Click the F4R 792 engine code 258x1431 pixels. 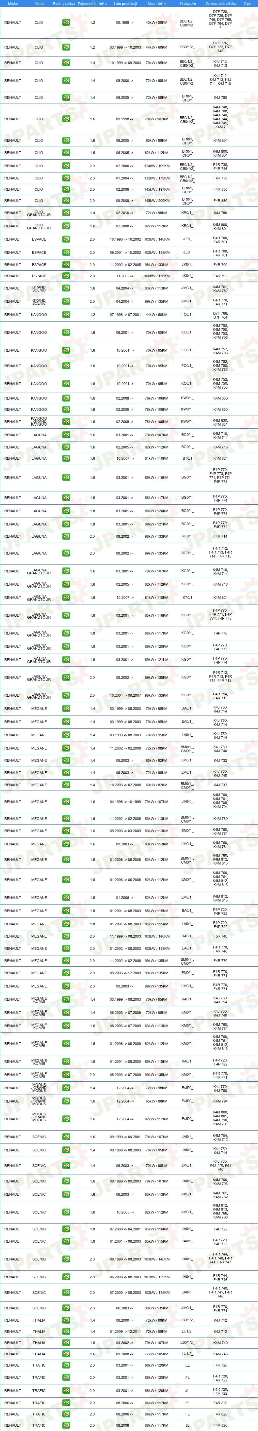pos(220,276)
